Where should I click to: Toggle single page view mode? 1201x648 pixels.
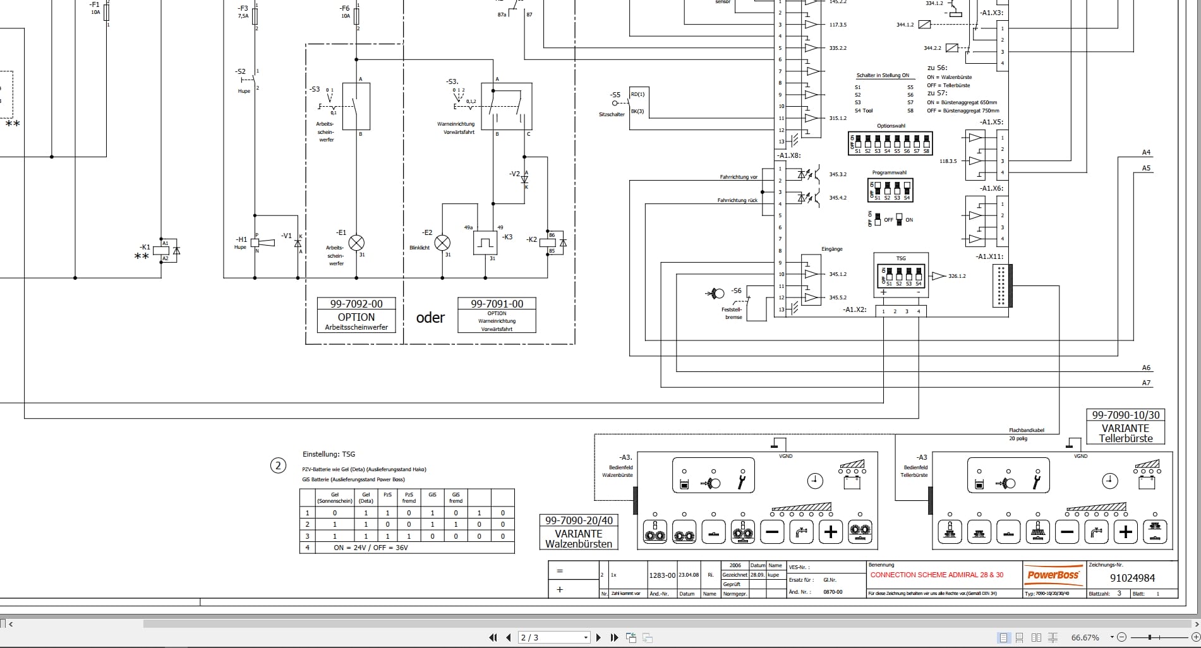(x=1004, y=637)
